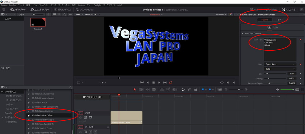Solo the オーディオ 1 track with S
Image resolution: width=305 pixels, height=134 pixels.
(90, 132)
